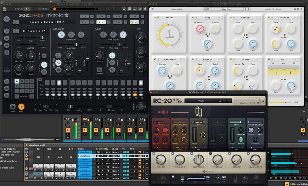Open Transit settings gear icon

[152, 9]
